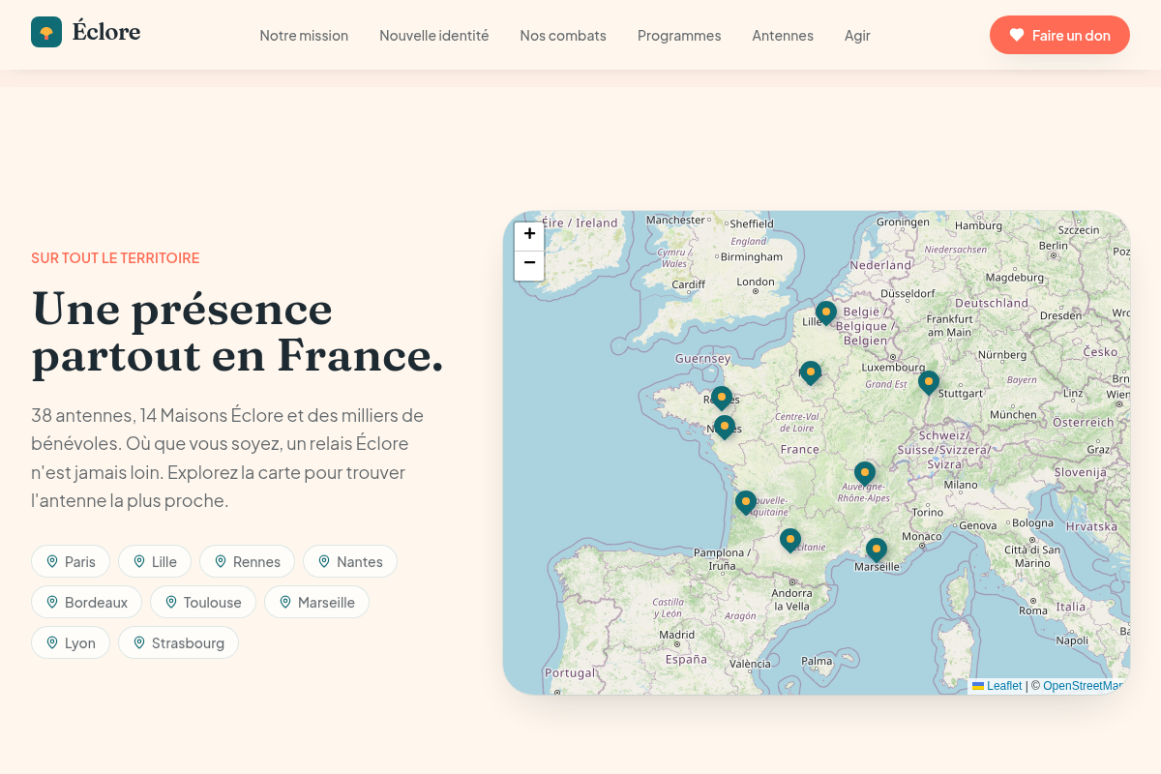
Task: Click the Faire un don button
Action: point(1059,35)
